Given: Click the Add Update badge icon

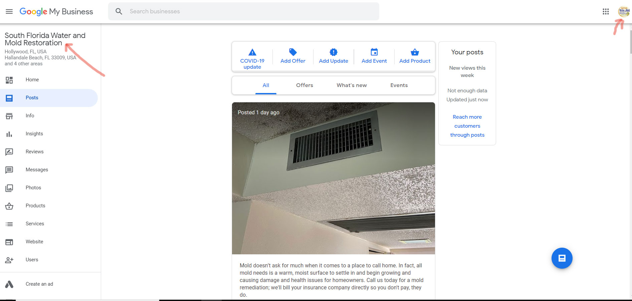Looking at the screenshot, I should [334, 52].
